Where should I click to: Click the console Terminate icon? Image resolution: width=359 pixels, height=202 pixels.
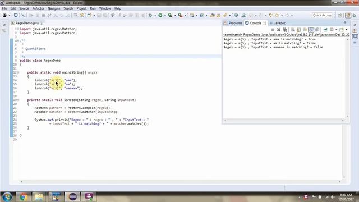(273, 30)
